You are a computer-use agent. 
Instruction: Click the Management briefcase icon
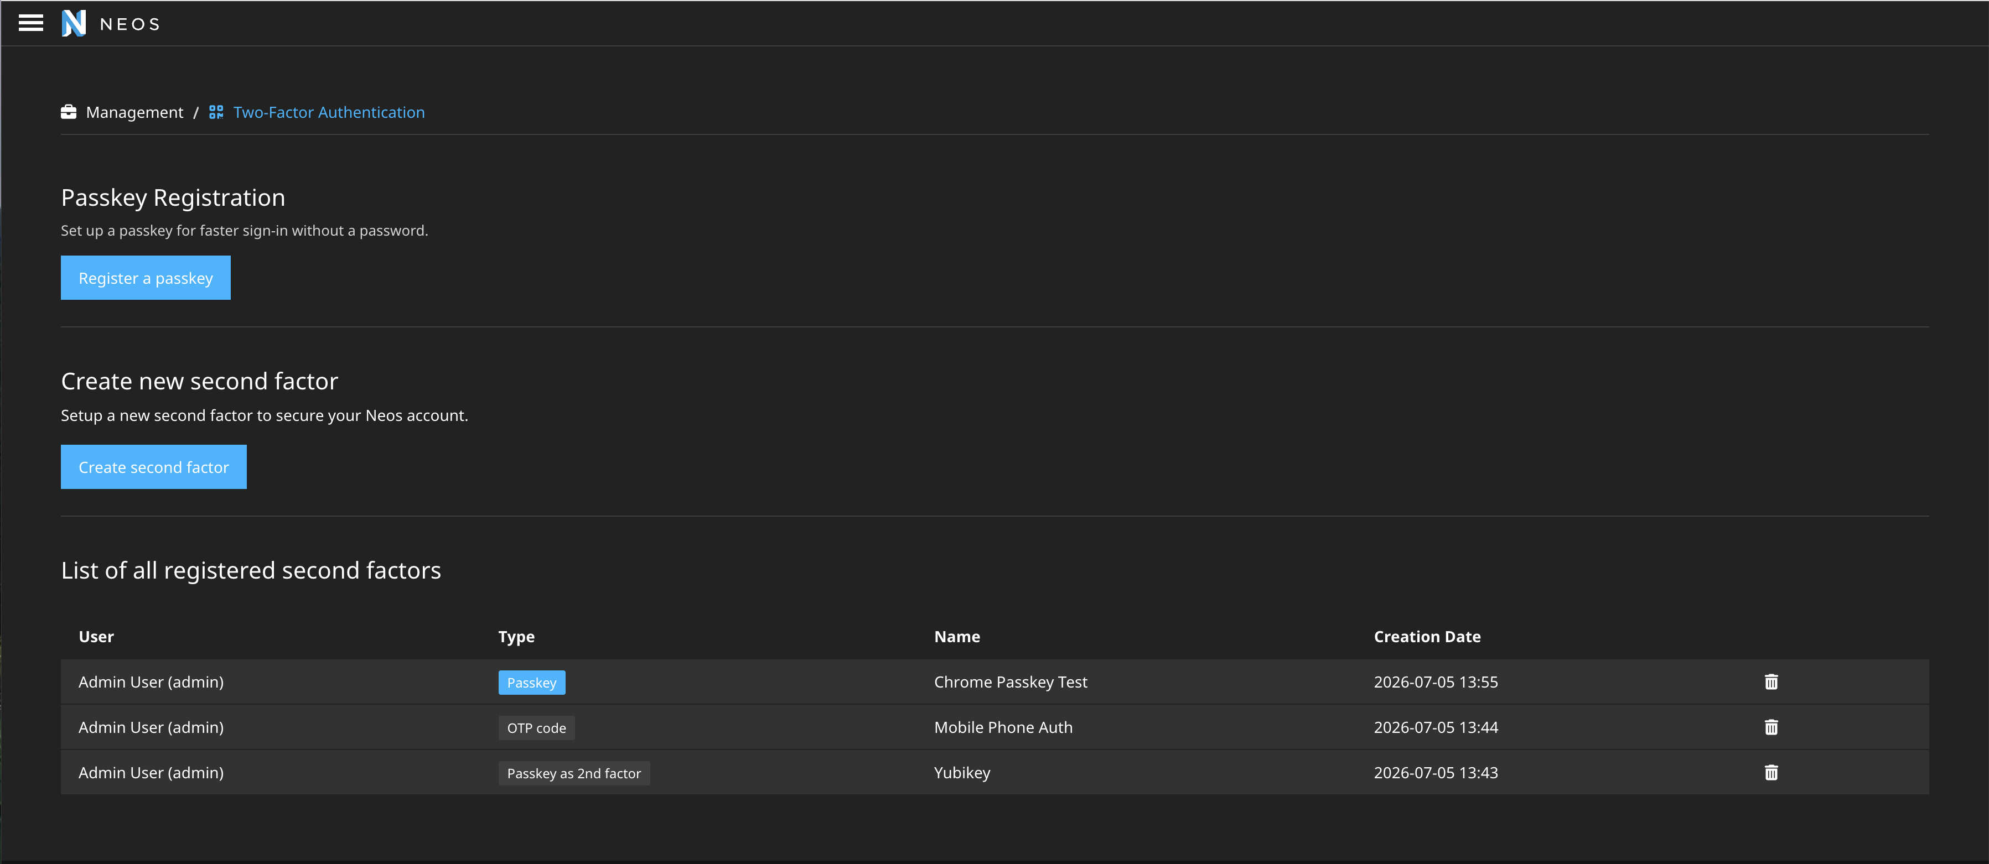point(69,112)
